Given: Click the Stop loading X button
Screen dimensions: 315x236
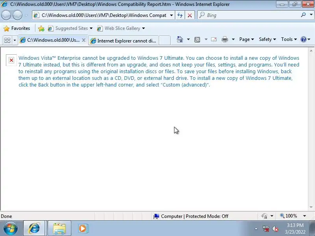Looking at the screenshot, I should pyautogui.click(x=190, y=15).
